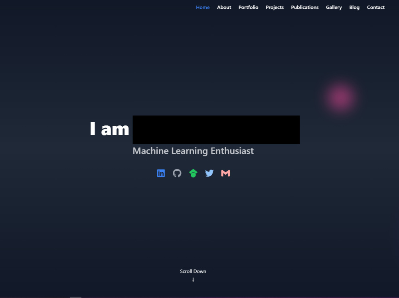Screen dimensions: 399x298
Task: Open the Gallery page
Action: pos(334,8)
